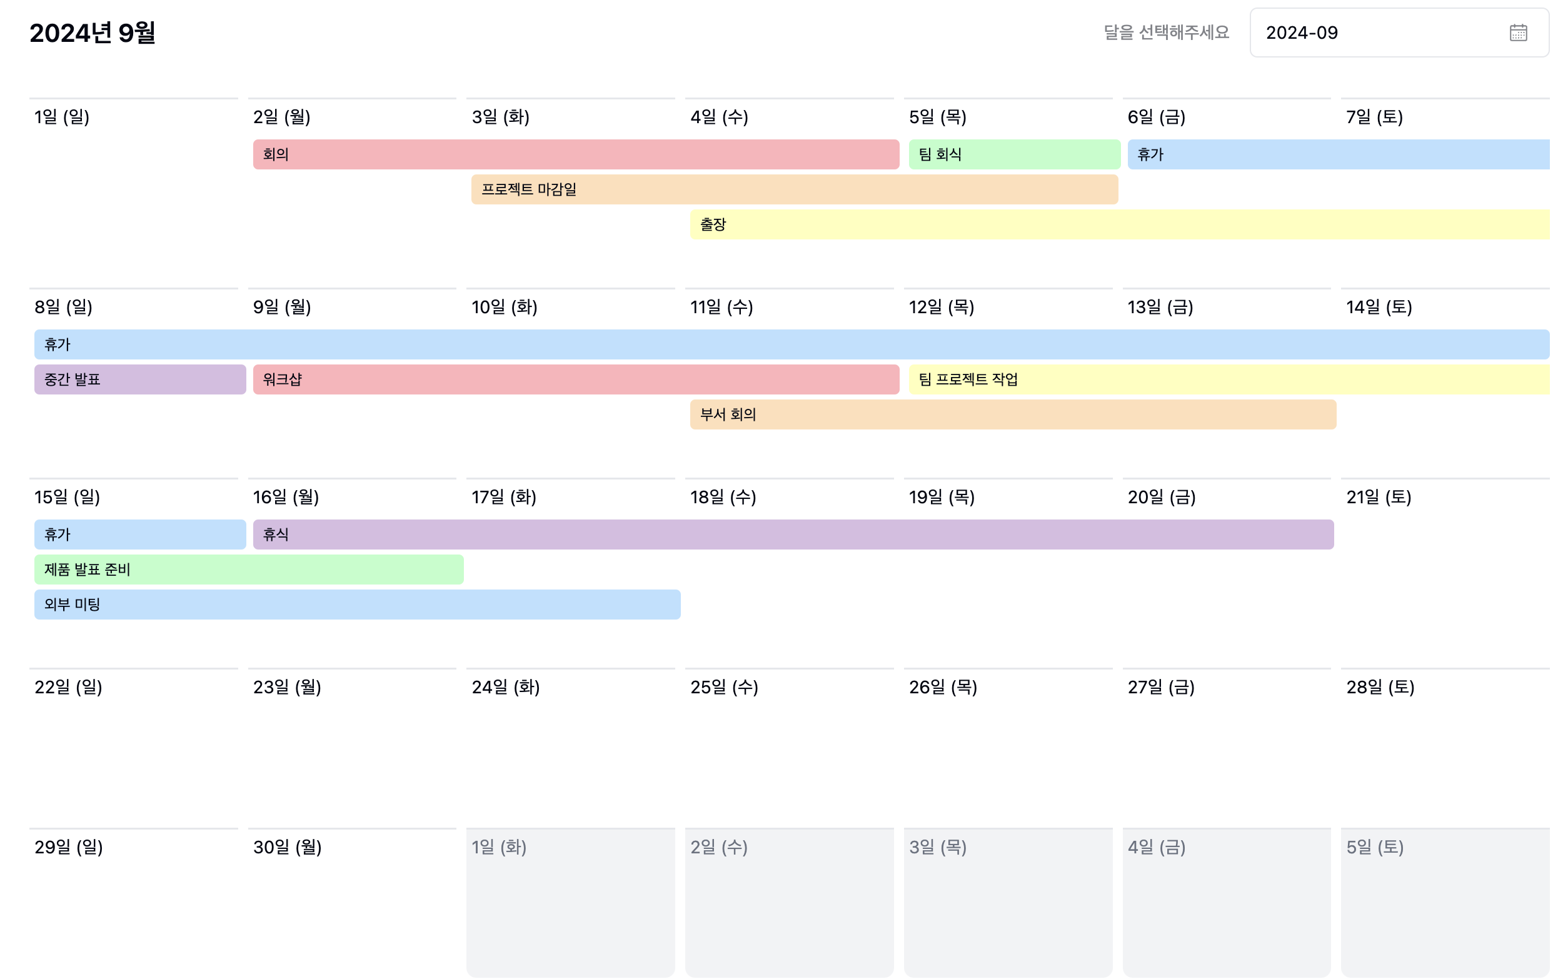Click the 출장 yellow event bar
This screenshot has width=1563, height=979.
tap(1119, 224)
